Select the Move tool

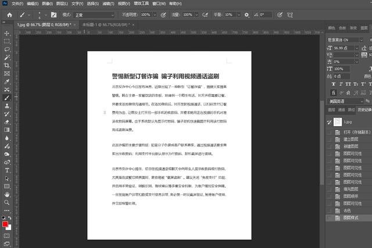(7, 34)
